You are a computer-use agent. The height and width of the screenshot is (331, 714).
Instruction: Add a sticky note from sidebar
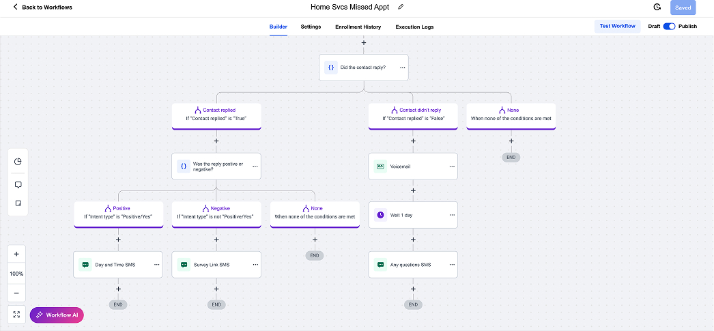[18, 203]
